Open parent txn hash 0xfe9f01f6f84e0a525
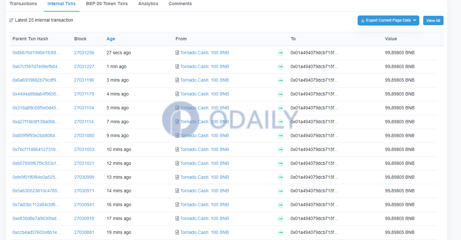 (36, 177)
